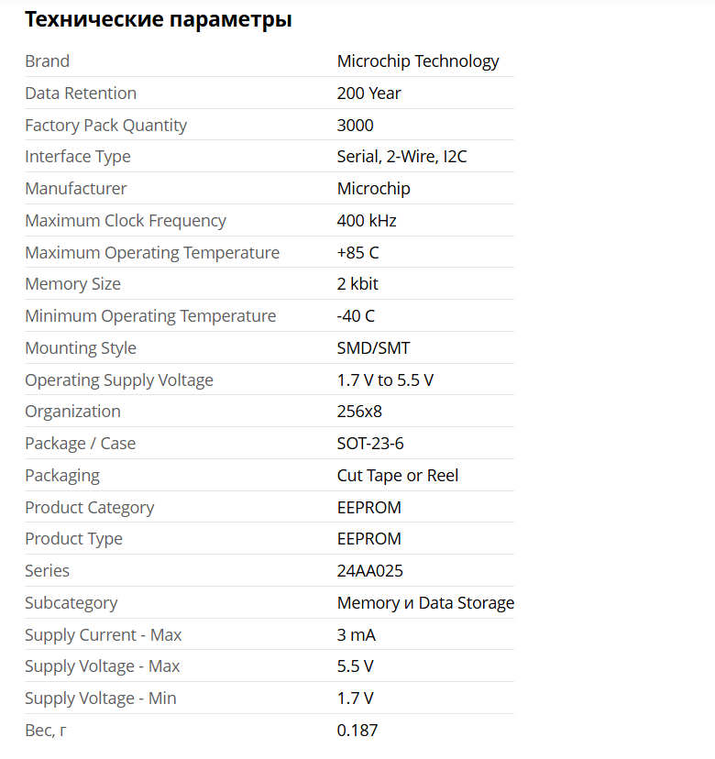The image size is (715, 759).
Task: Click the Cut Tape or Reel value
Action: click(398, 476)
